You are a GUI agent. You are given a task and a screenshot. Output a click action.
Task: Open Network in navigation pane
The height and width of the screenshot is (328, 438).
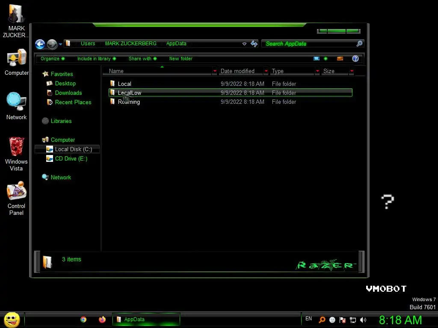(x=61, y=177)
